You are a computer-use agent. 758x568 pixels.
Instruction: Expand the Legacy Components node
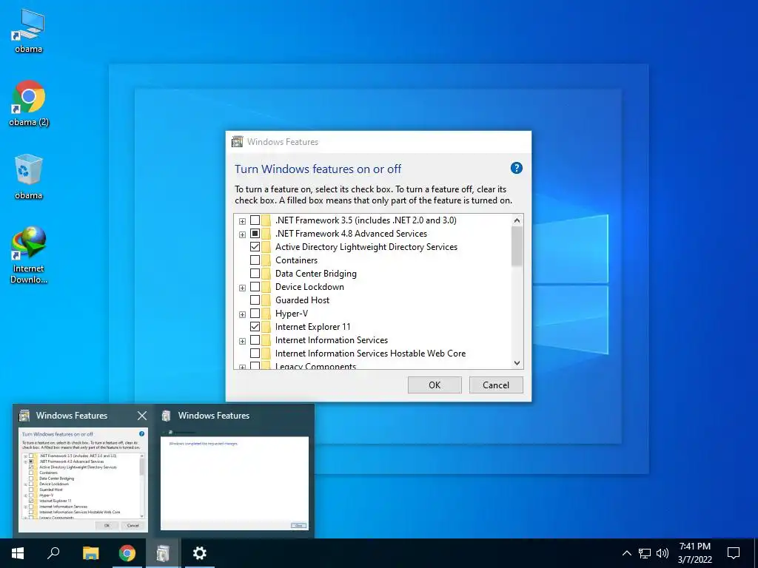(242, 367)
